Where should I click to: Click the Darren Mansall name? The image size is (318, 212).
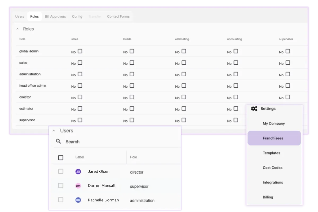pyautogui.click(x=102, y=185)
